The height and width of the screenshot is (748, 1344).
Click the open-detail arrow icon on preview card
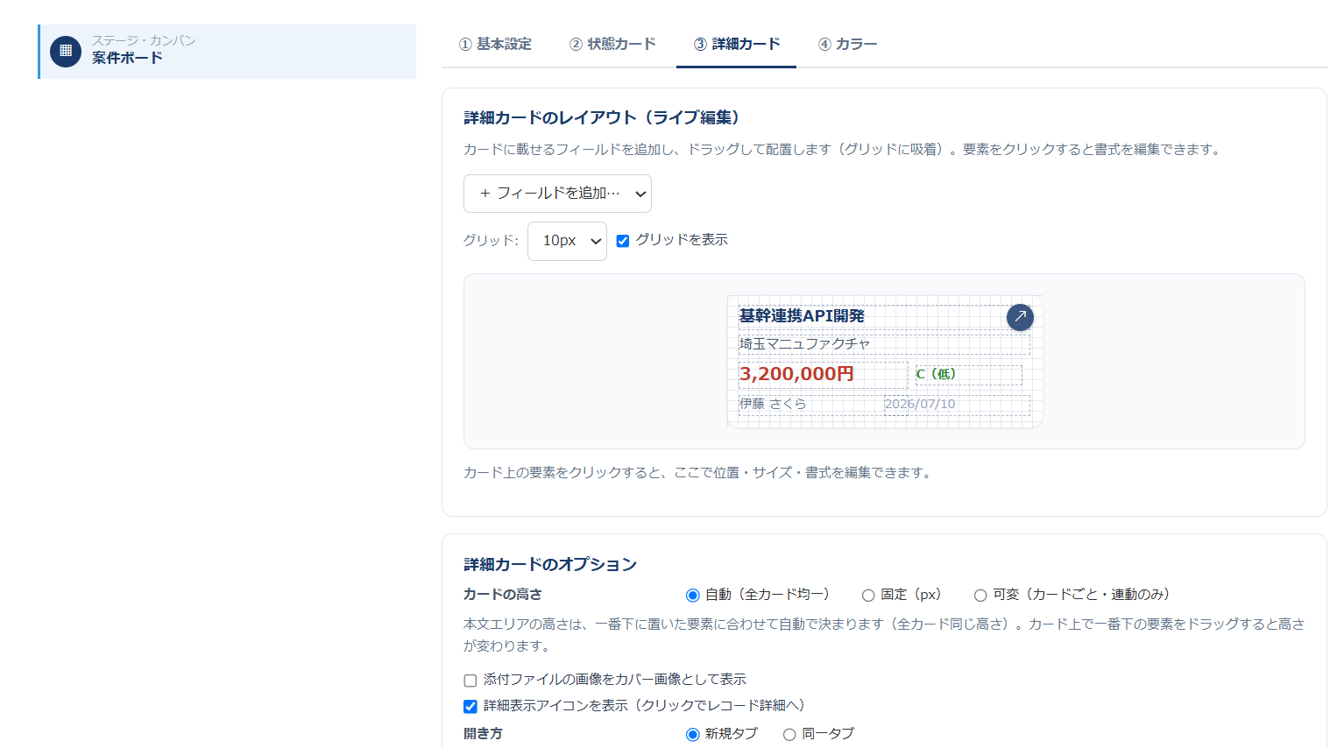1020,317
